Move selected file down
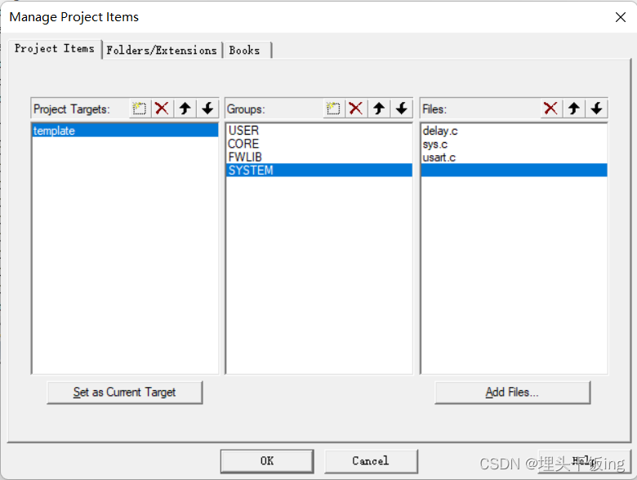The height and width of the screenshot is (480, 637). (596, 109)
